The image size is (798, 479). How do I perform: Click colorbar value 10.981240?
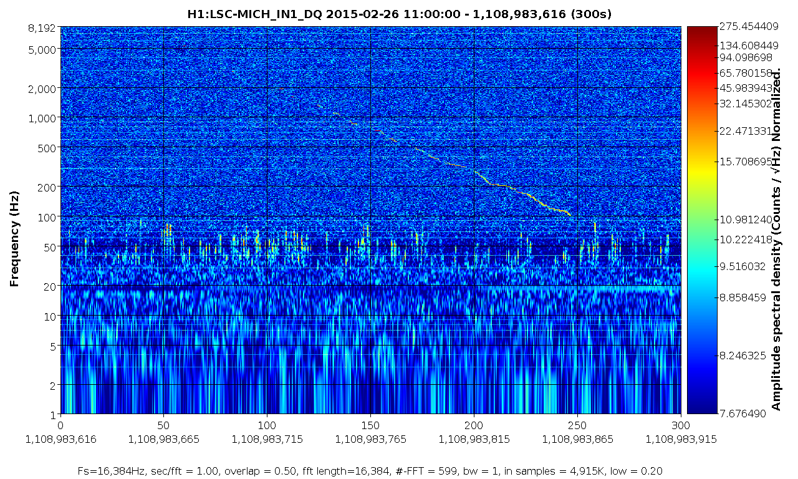pos(746,220)
